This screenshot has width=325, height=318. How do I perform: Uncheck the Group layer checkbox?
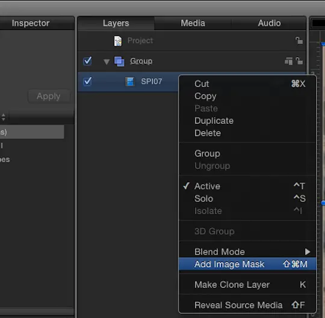point(87,61)
